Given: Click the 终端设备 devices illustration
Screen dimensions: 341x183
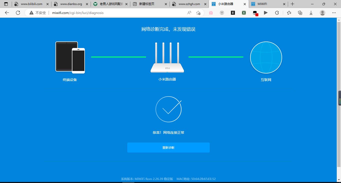Looking at the screenshot, I should (x=70, y=57).
